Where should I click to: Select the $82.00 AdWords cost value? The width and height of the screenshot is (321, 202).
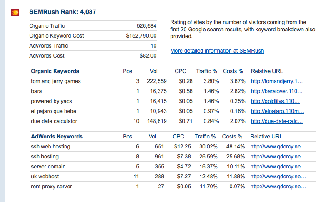click(148, 56)
